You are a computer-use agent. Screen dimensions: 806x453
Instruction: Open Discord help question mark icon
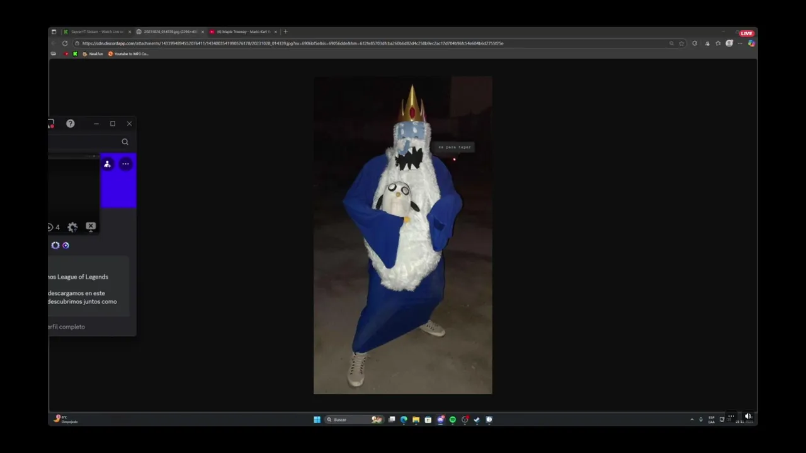point(71,123)
